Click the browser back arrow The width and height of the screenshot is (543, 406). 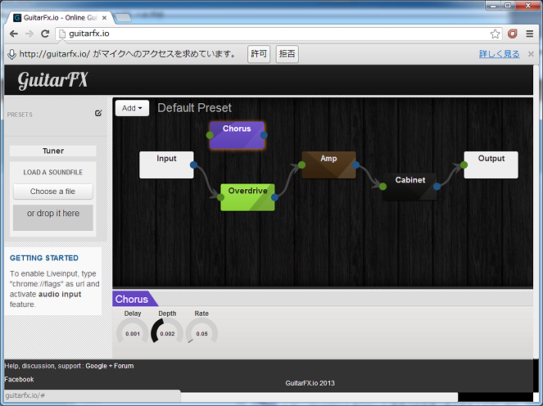click(x=14, y=34)
